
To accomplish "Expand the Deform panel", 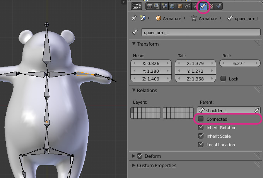I will coord(134,156).
